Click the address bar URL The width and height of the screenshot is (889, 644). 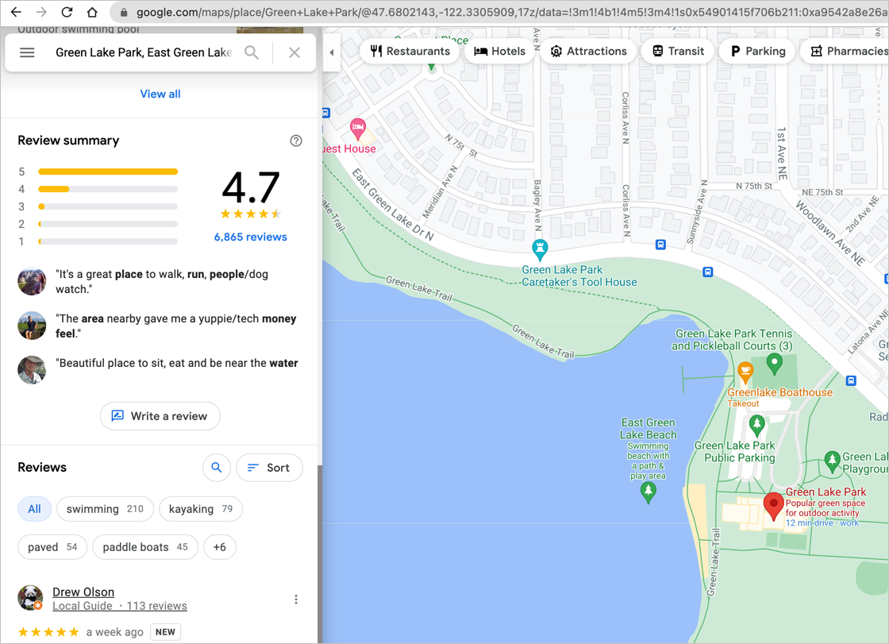(510, 12)
